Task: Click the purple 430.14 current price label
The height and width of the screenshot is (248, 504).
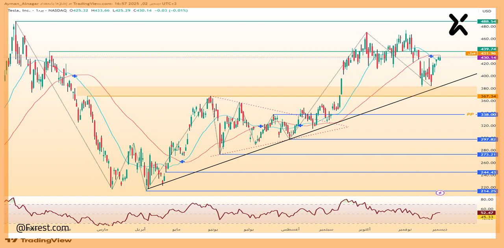Action: click(487, 57)
